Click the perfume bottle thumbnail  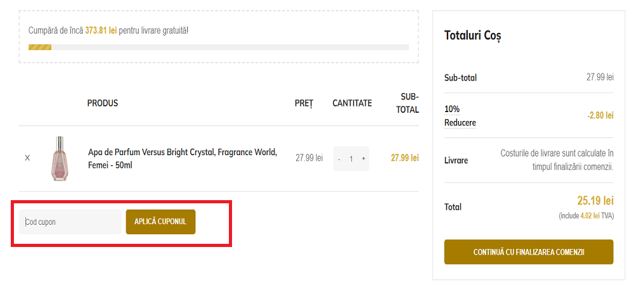[60, 158]
